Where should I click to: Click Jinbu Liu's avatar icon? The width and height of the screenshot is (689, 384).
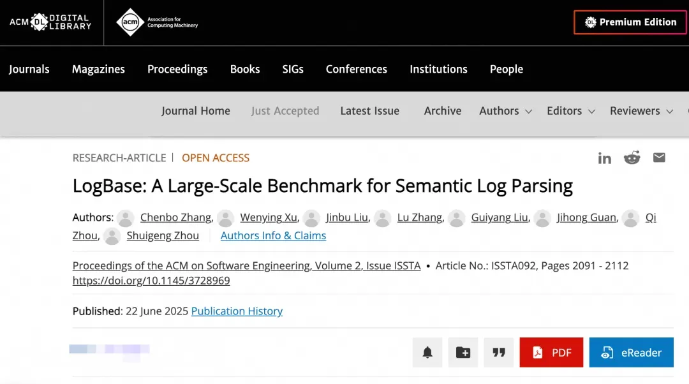click(311, 218)
